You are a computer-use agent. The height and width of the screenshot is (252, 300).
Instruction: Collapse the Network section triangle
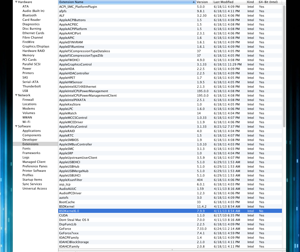[x=16, y=95]
